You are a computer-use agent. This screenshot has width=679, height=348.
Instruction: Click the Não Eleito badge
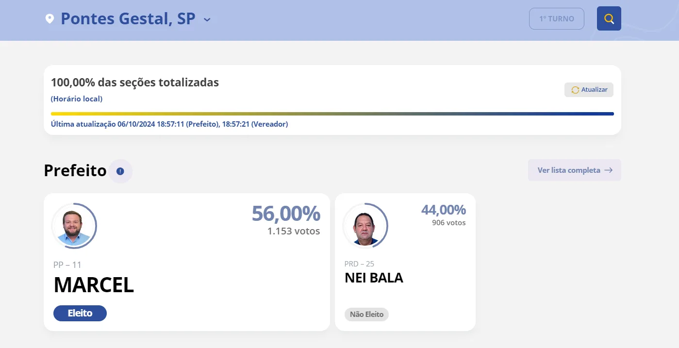pos(366,315)
